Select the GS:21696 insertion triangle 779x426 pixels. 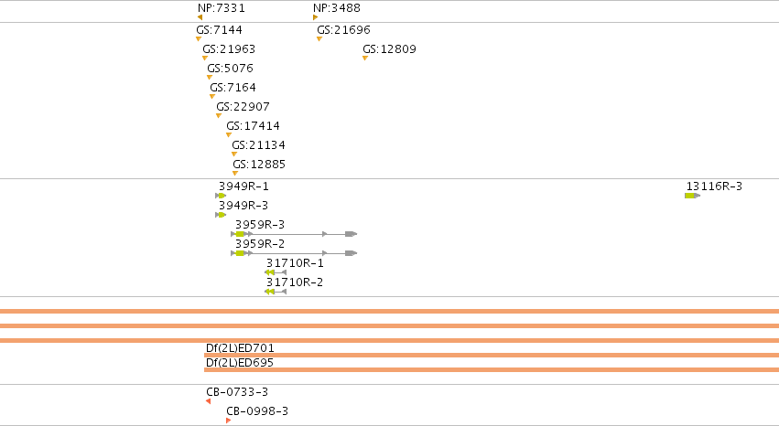(319, 39)
